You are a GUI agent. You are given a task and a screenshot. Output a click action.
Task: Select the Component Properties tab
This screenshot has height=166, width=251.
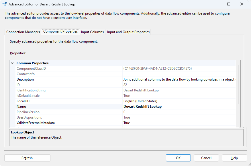[60, 32]
